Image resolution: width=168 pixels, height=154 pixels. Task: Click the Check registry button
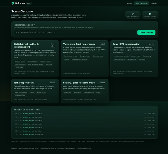coord(146,33)
